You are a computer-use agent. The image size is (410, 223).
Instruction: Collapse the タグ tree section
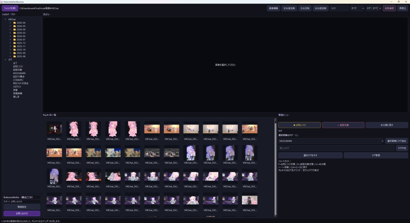tap(5, 60)
